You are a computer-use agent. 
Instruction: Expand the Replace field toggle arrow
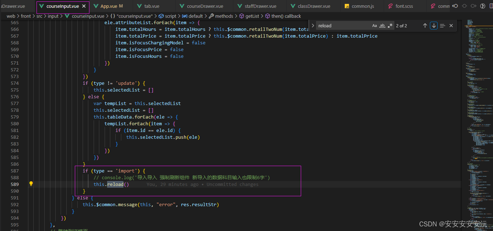coord(312,26)
